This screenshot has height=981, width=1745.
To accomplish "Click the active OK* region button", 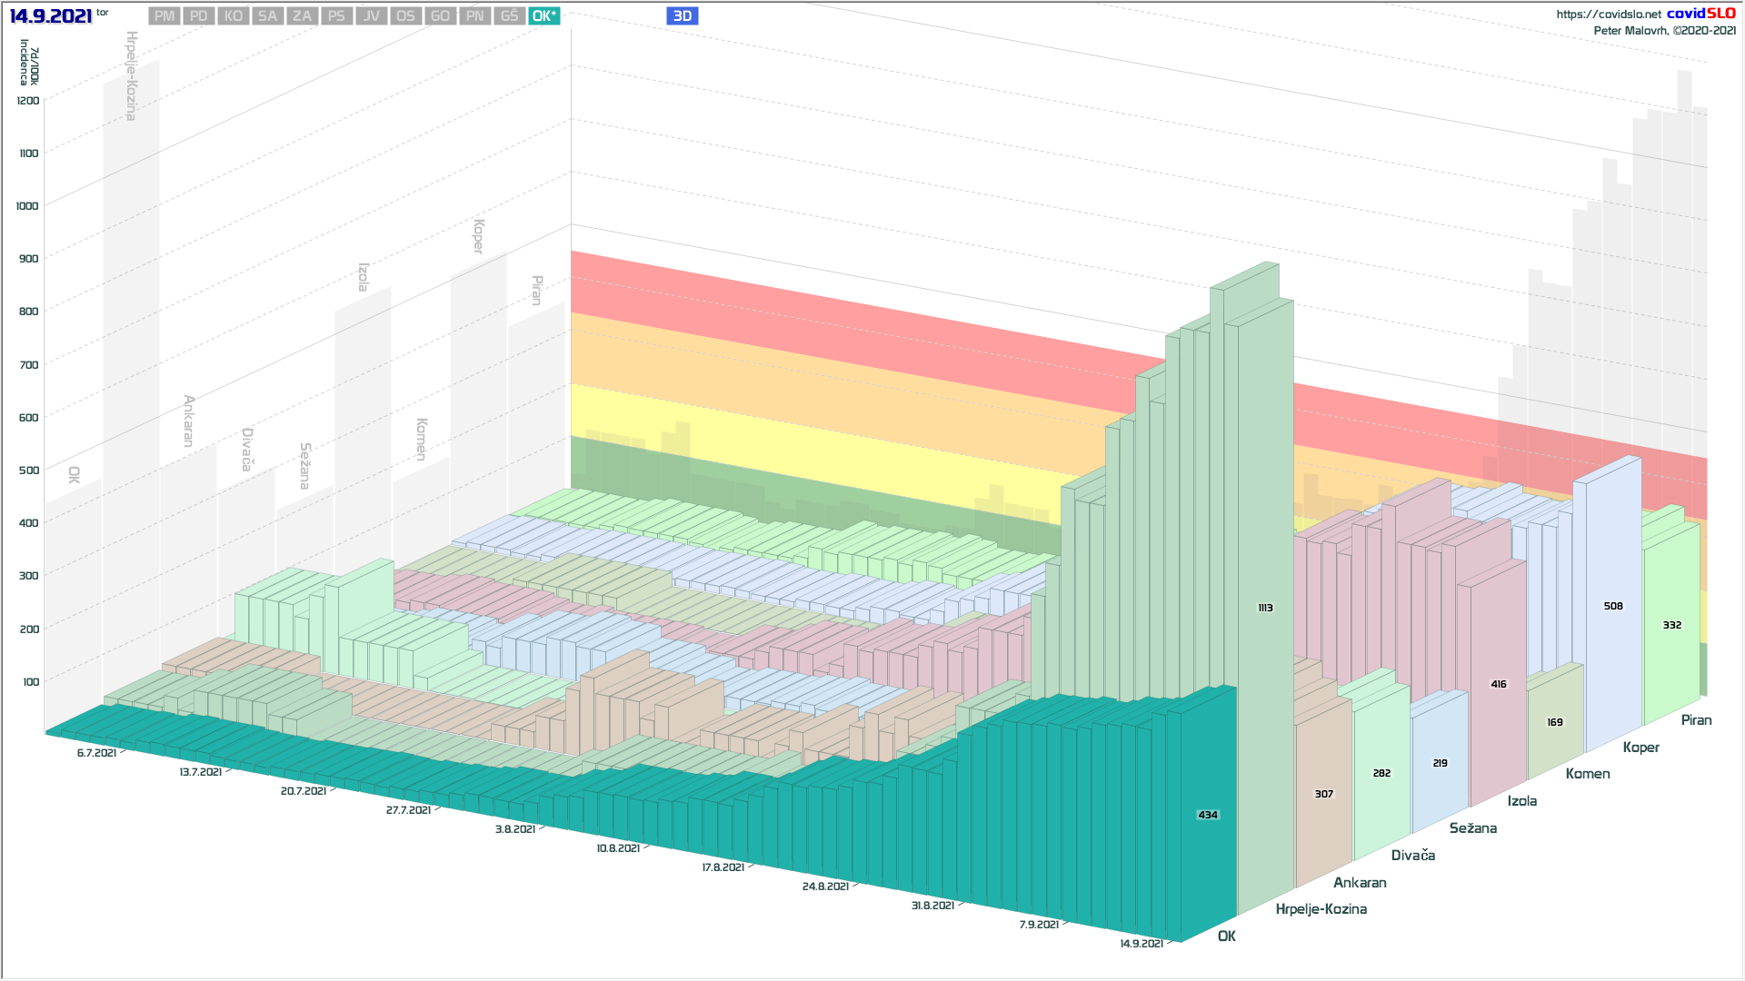I will pyautogui.click(x=544, y=16).
